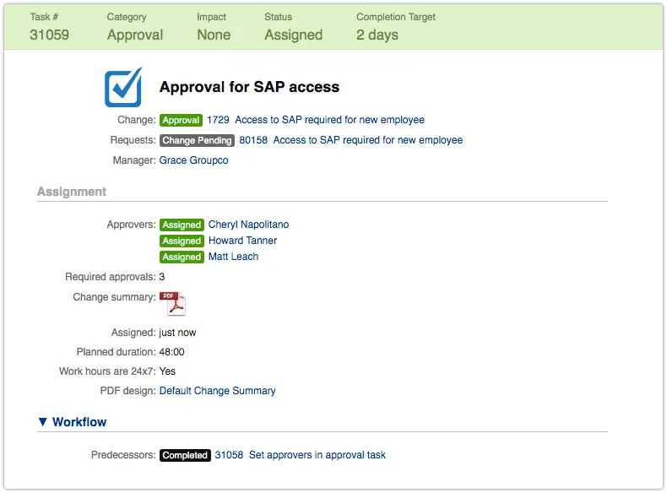Click the title Approval for SAP access
Image resolution: width=667 pixels, height=493 pixels.
[249, 87]
